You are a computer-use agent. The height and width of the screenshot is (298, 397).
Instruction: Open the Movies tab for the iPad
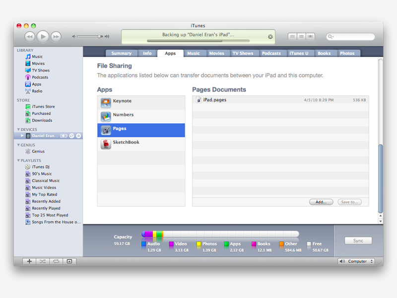(x=216, y=53)
